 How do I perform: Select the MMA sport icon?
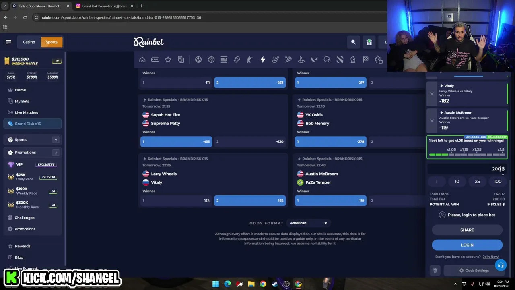tap(224, 60)
